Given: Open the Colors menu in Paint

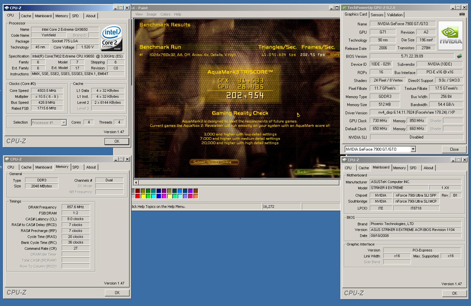Looking at the screenshot, I should click(165, 14).
